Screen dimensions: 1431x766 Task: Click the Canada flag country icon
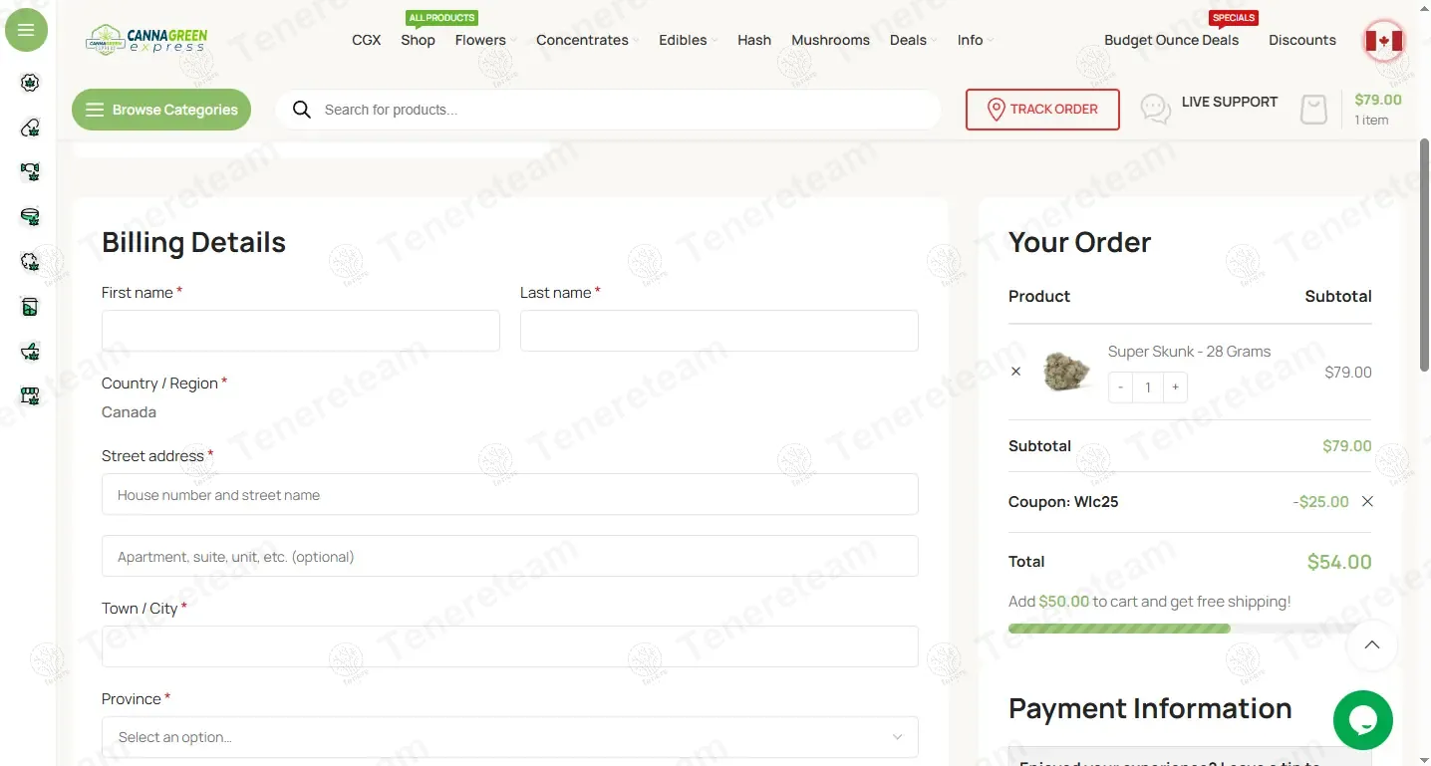[1383, 41]
